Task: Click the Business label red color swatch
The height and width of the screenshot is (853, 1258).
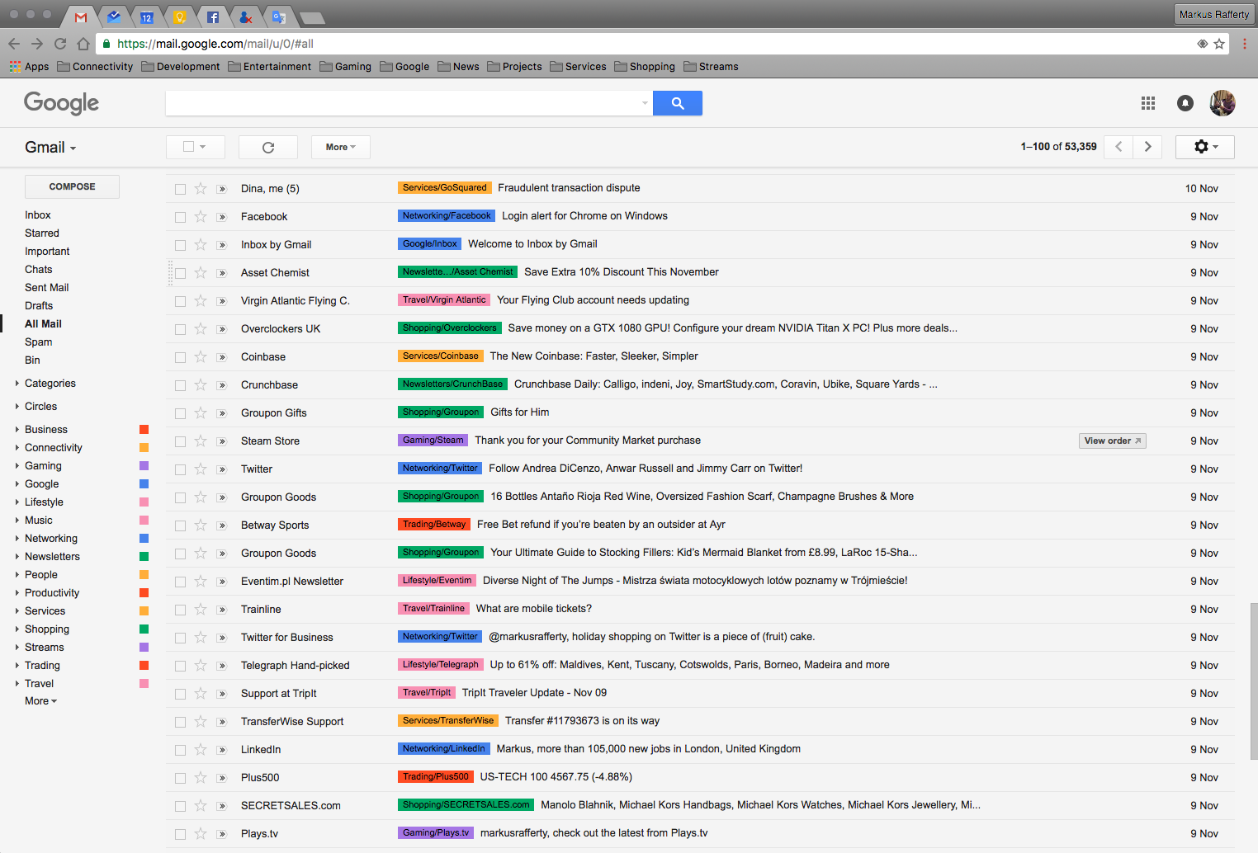Action: coord(144,430)
